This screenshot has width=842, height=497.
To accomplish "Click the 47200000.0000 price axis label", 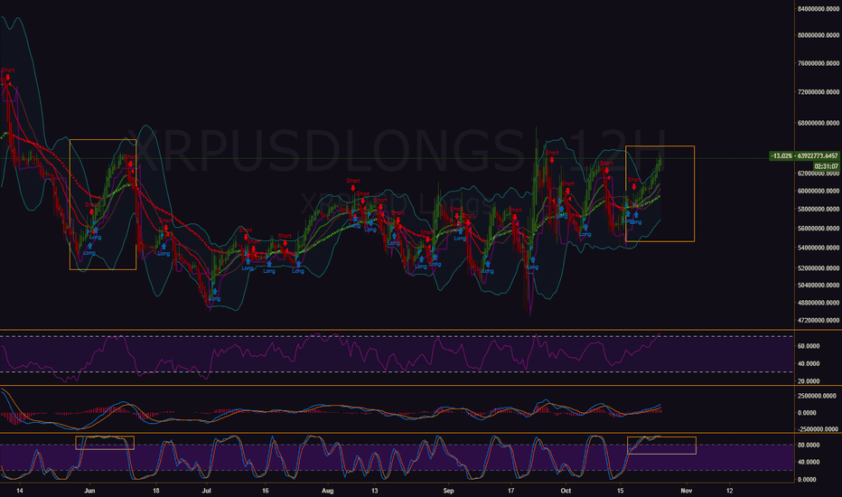I will (x=819, y=321).
